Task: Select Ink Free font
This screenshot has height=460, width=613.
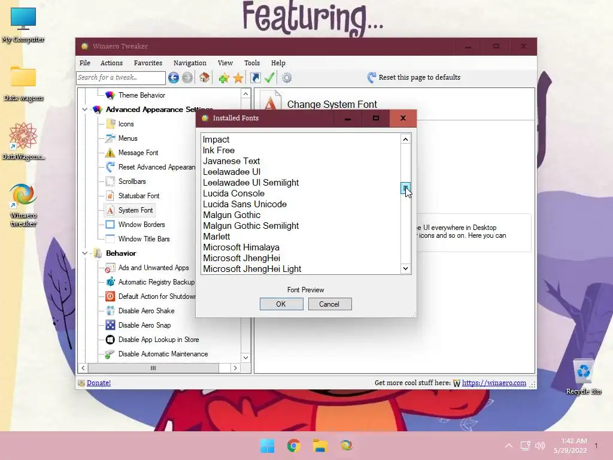Action: click(219, 150)
